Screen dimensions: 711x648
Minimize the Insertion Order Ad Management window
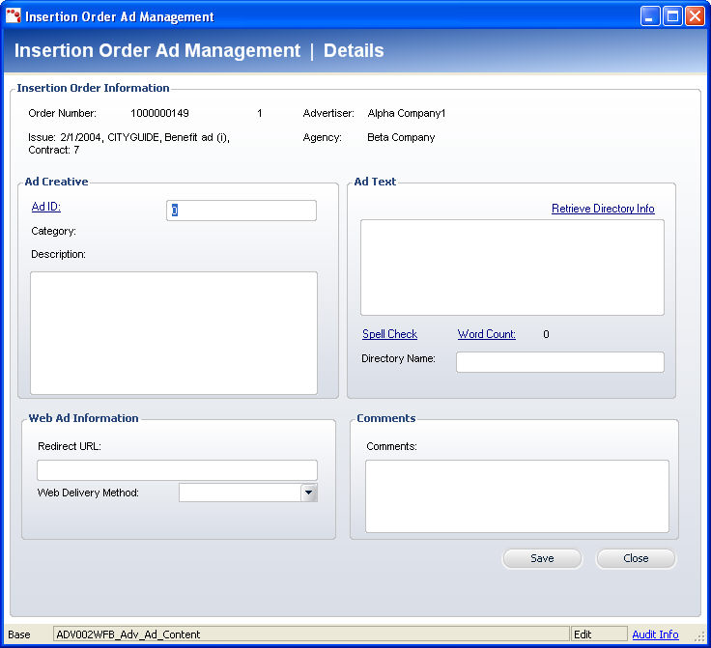(x=650, y=16)
